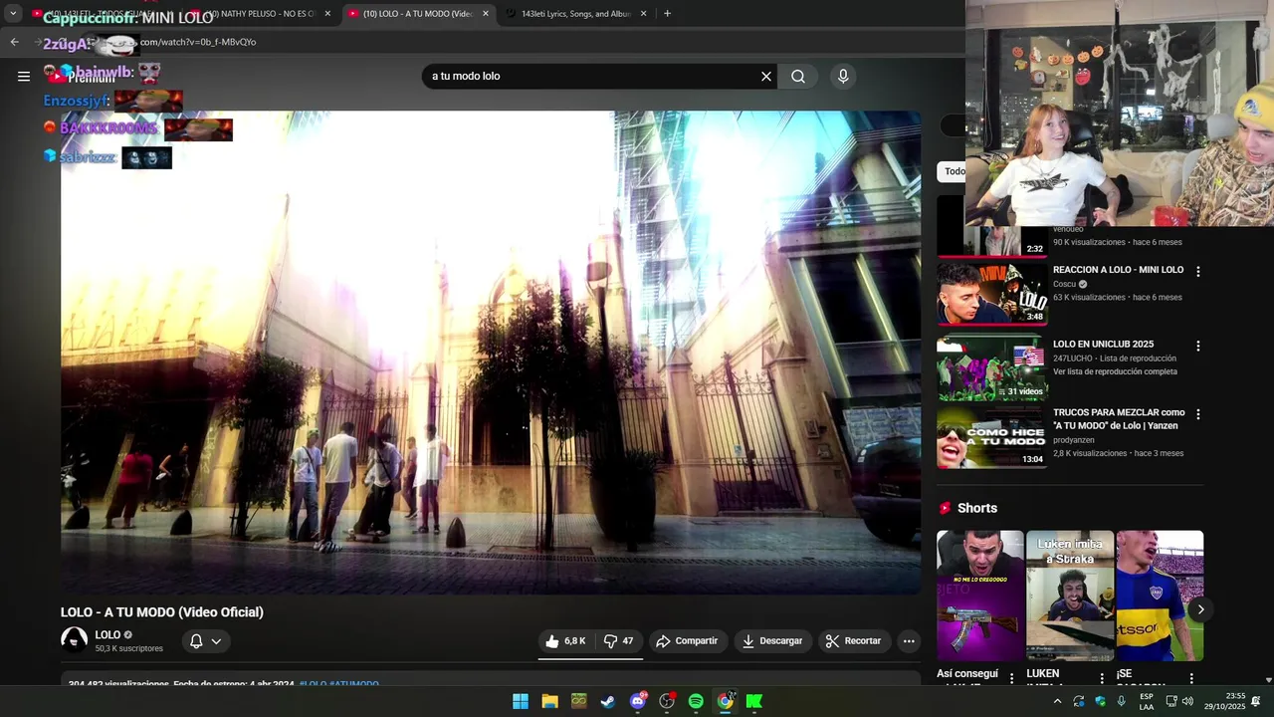Open Discord from the taskbar
This screenshot has width=1274, height=717.
pos(638,701)
